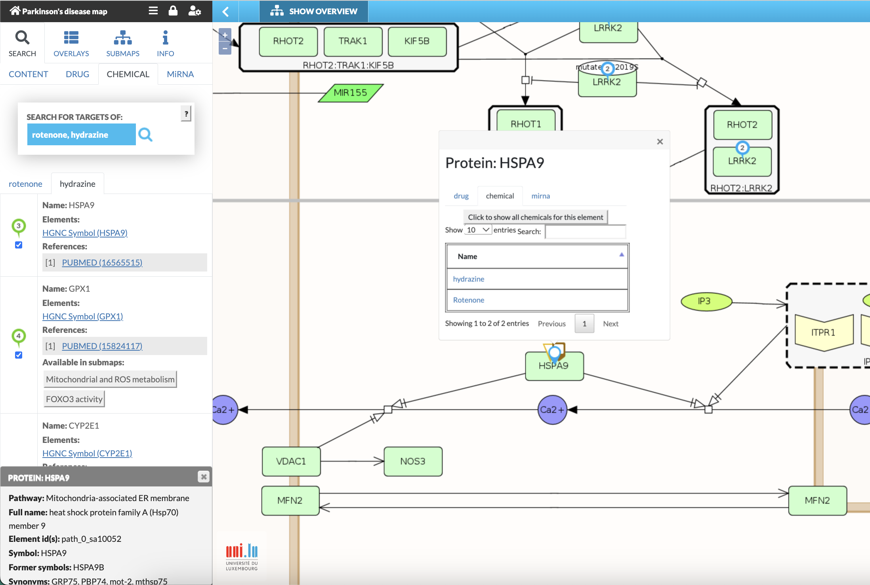
Task: Open the user settings icon
Action: 194,11
